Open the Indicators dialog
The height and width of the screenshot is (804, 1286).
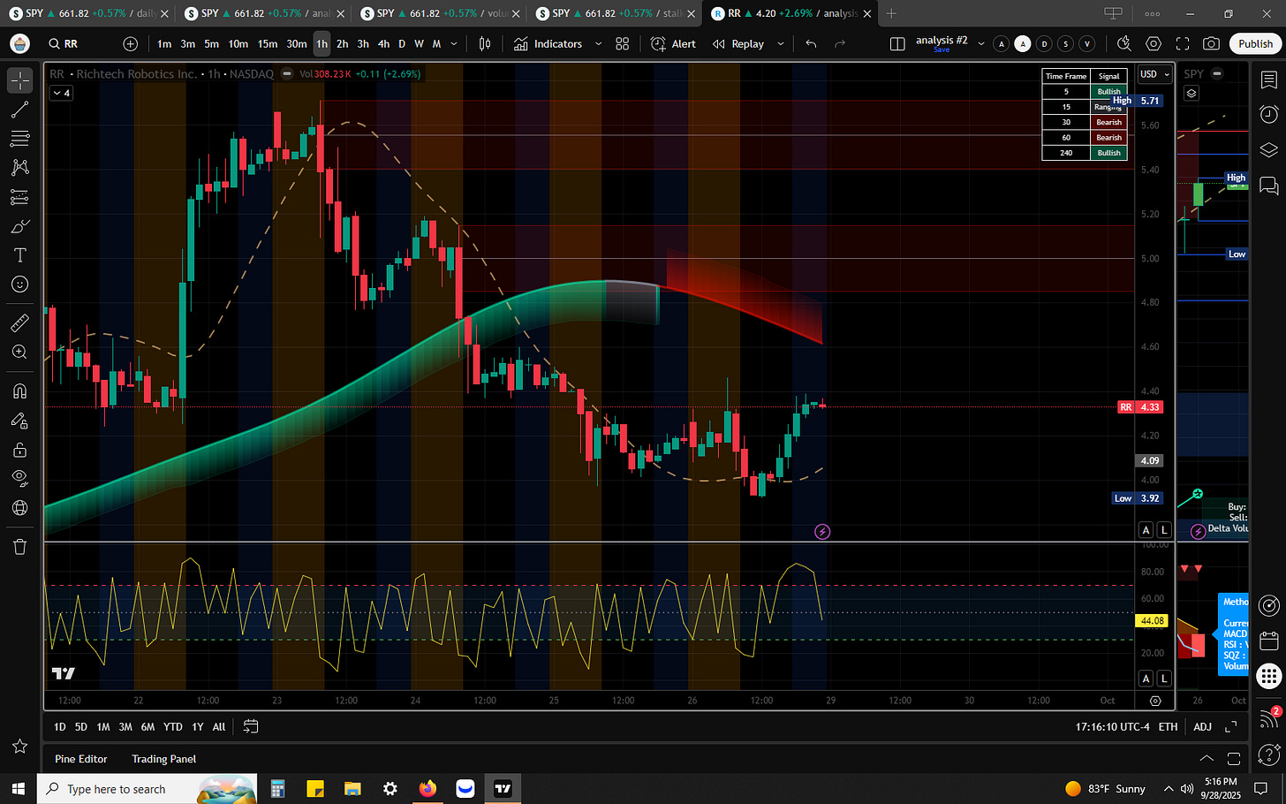pos(548,43)
